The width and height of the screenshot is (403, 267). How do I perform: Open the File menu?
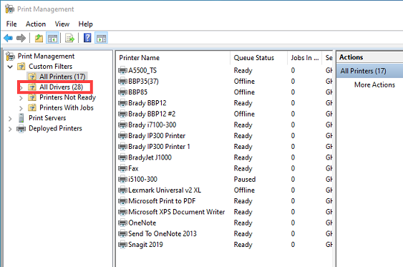coord(11,24)
